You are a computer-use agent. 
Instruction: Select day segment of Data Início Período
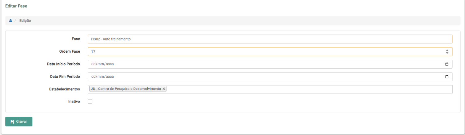click(x=94, y=64)
